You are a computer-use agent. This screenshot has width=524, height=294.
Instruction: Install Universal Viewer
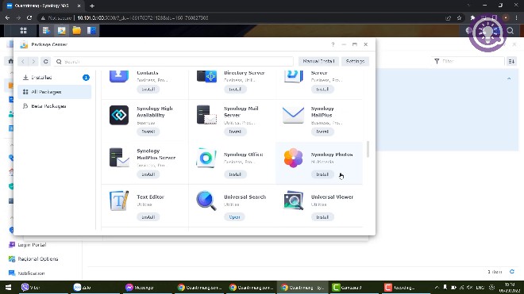point(322,217)
